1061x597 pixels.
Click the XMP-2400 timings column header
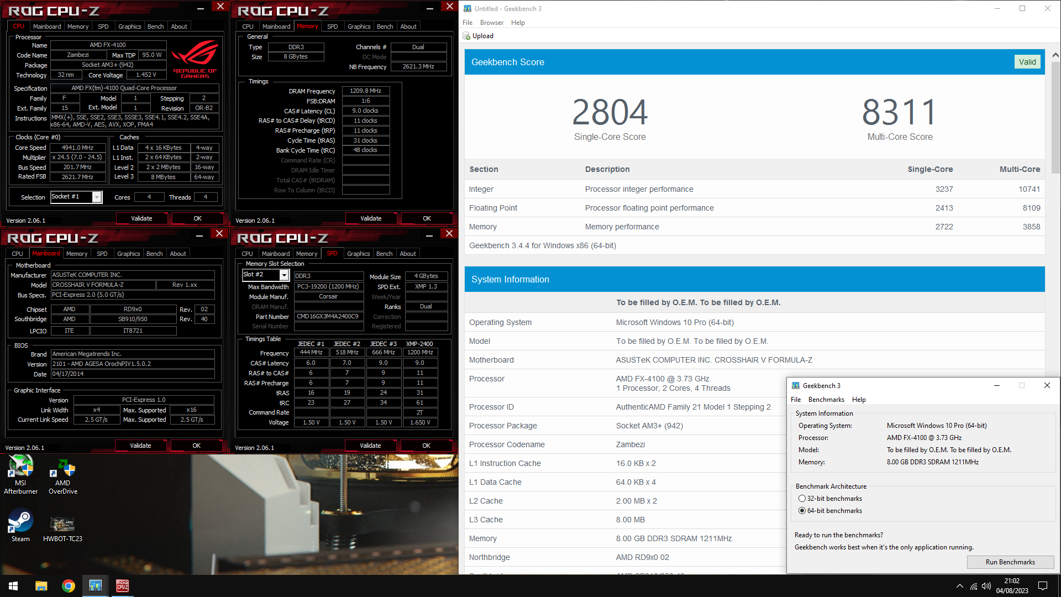[419, 344]
